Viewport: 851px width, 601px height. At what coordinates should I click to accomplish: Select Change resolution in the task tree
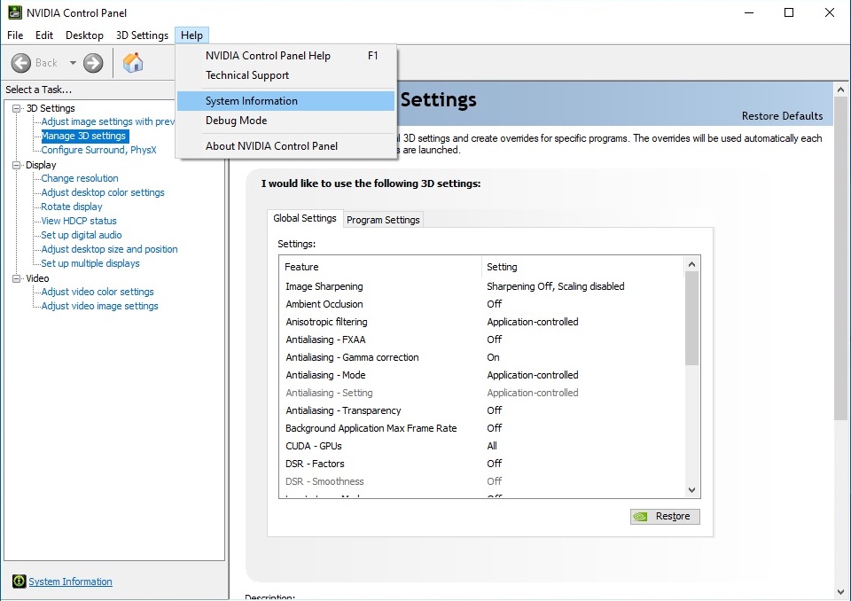80,178
